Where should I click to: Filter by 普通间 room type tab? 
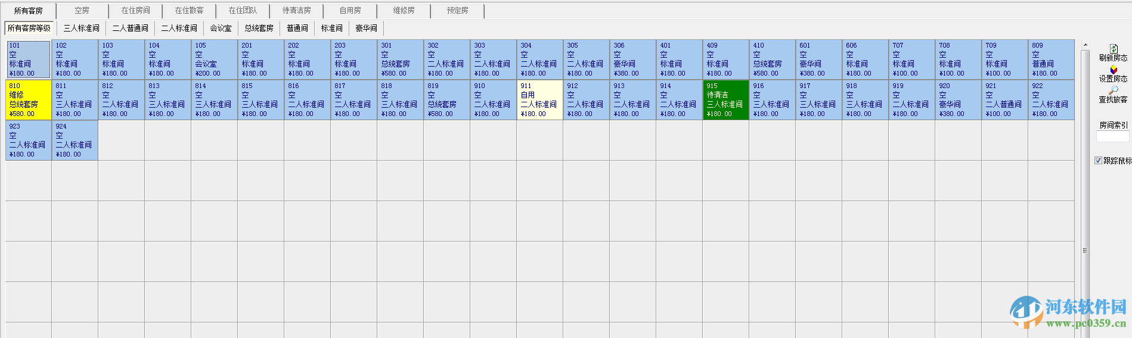coord(297,28)
